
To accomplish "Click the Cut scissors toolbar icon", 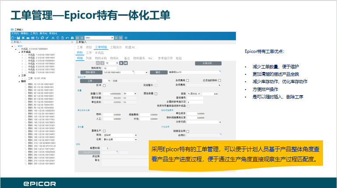I will [53, 38].
